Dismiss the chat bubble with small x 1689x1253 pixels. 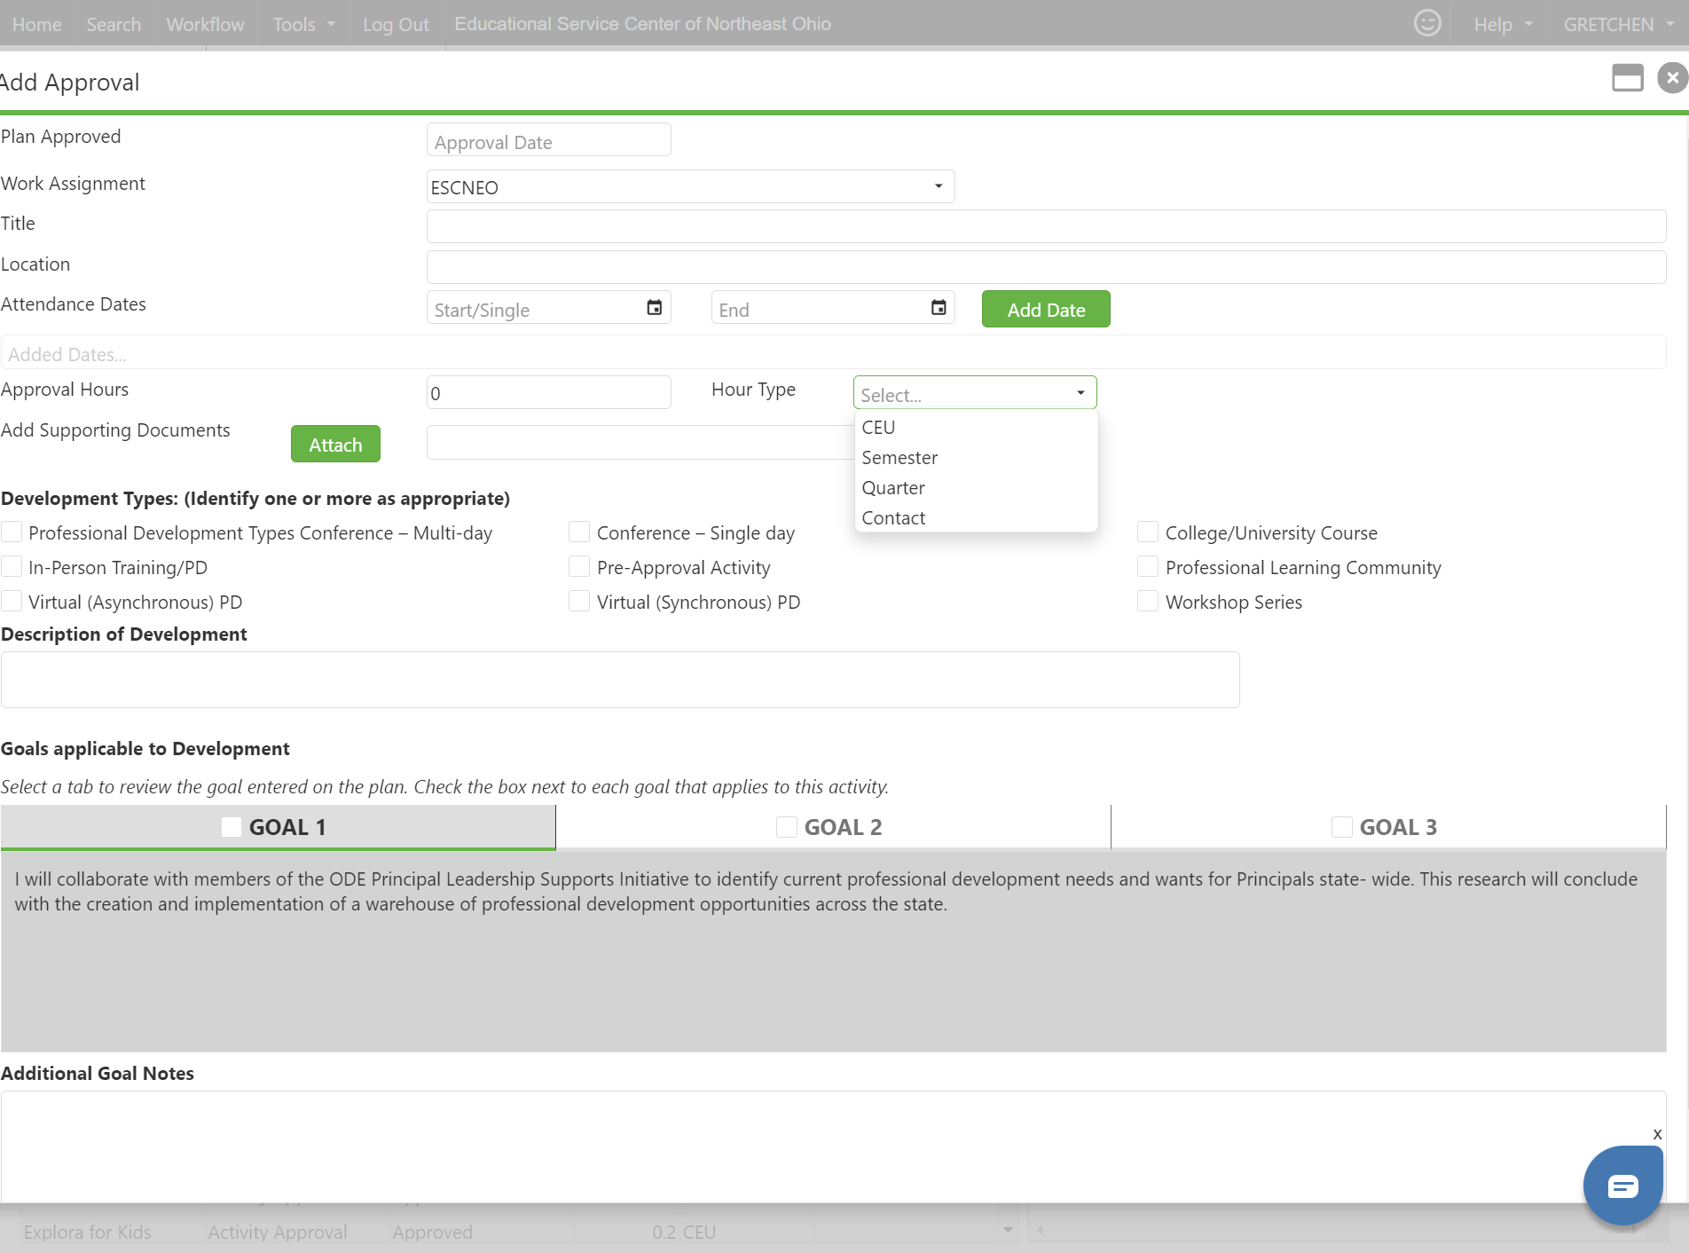[1657, 1134]
